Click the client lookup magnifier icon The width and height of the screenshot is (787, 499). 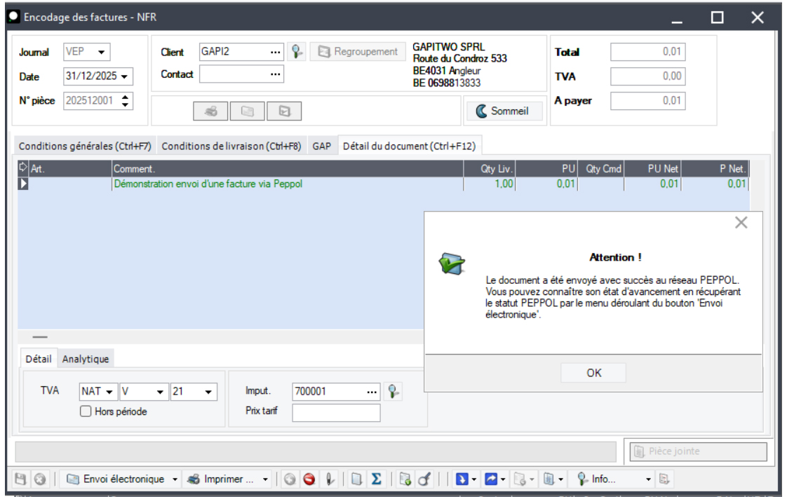click(x=298, y=51)
